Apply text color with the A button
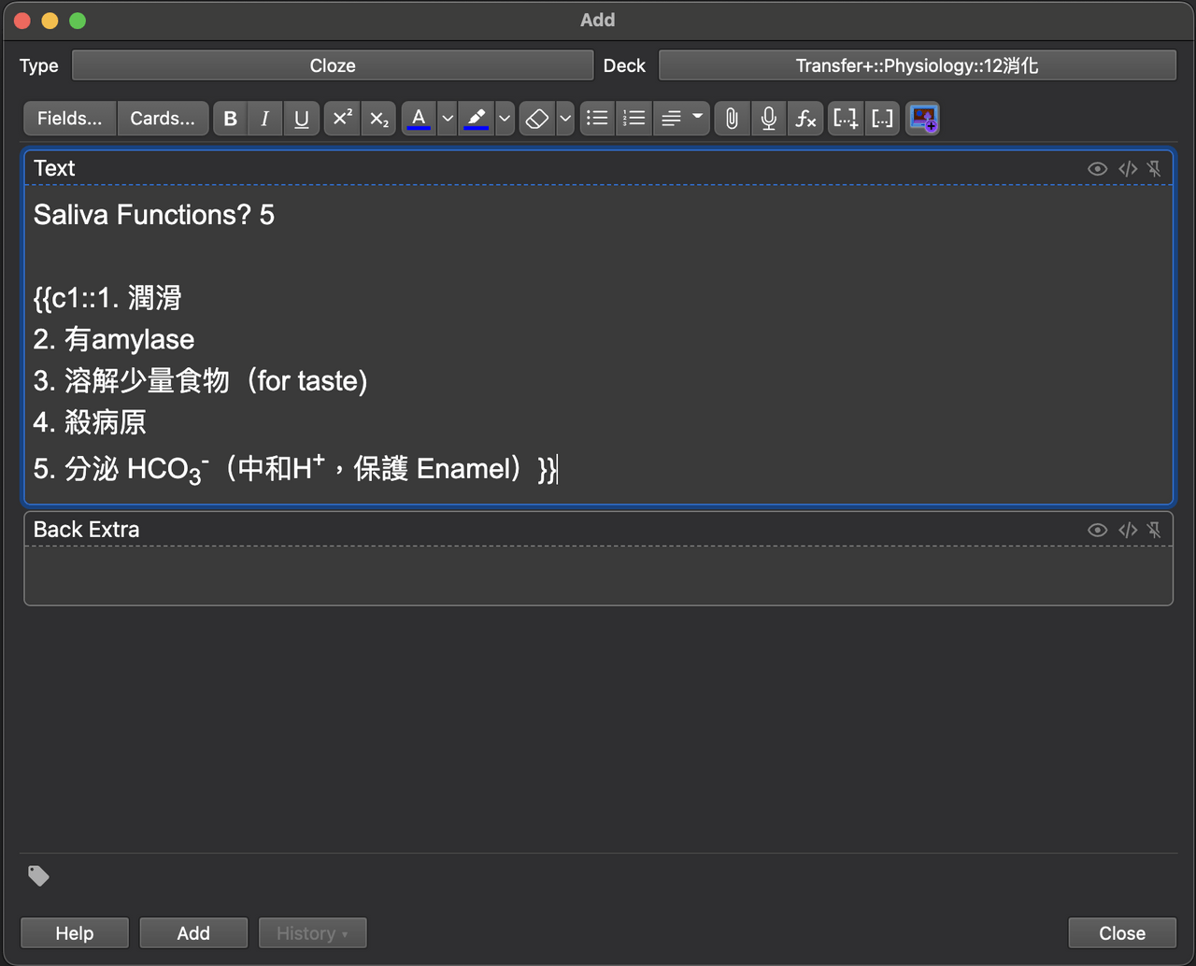The height and width of the screenshot is (966, 1196). (419, 119)
